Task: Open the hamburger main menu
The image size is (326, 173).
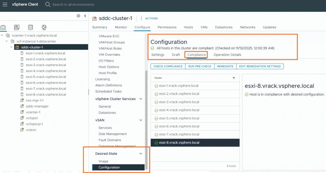Action: click(x=5, y=4)
